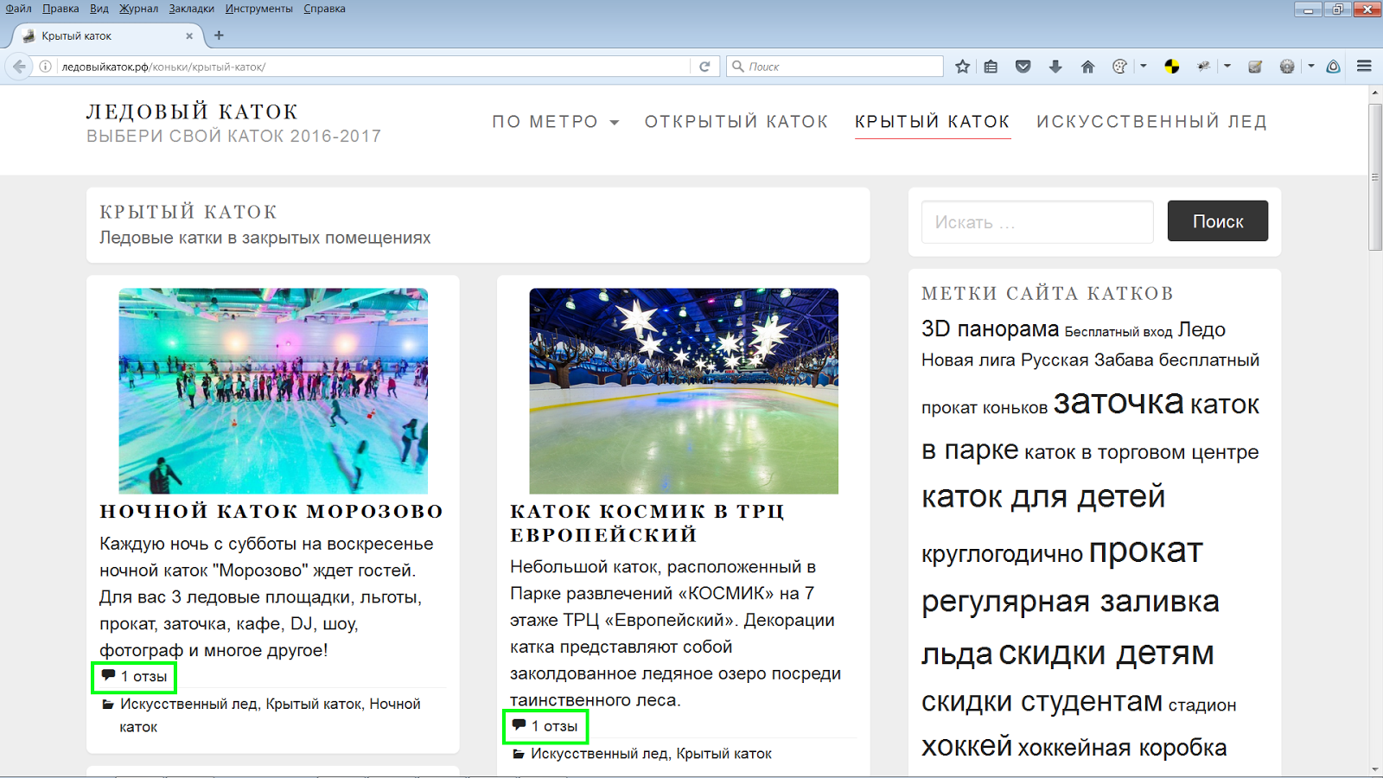
Task: Click the каток в торговом центре tag
Action: [x=1141, y=452]
